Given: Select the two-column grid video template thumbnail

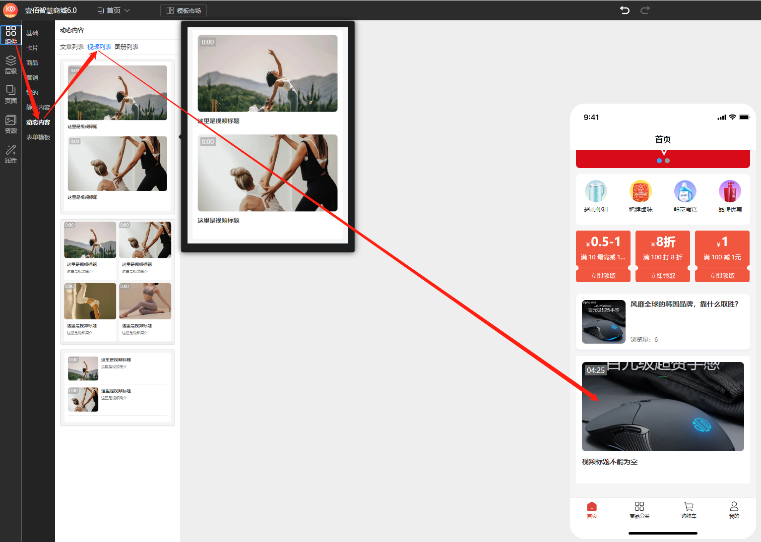Looking at the screenshot, I should 118,282.
